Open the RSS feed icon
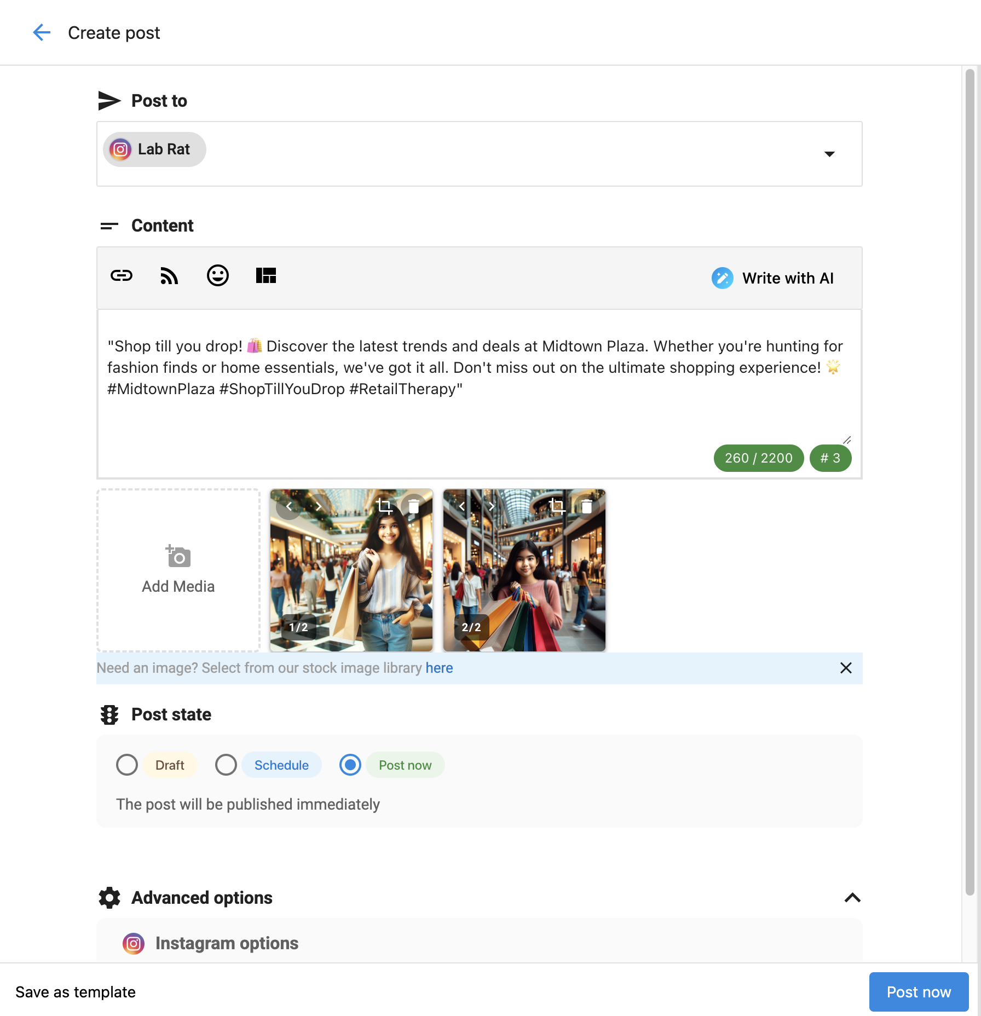Viewport: 981px width, 1016px height. pos(169,275)
